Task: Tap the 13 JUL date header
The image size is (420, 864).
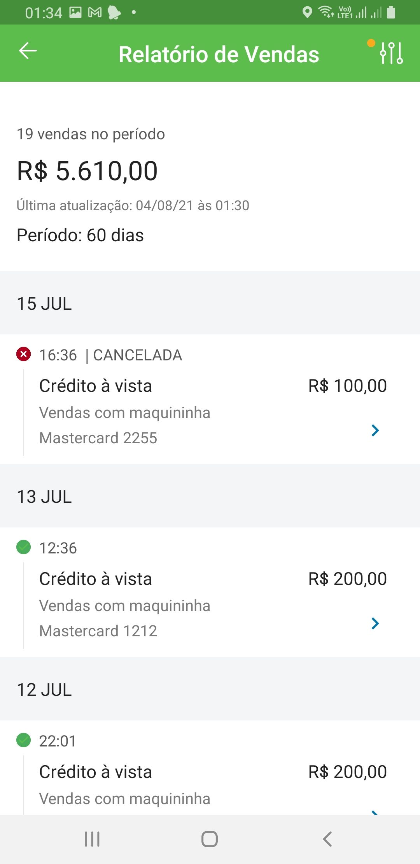Action: coord(44,497)
